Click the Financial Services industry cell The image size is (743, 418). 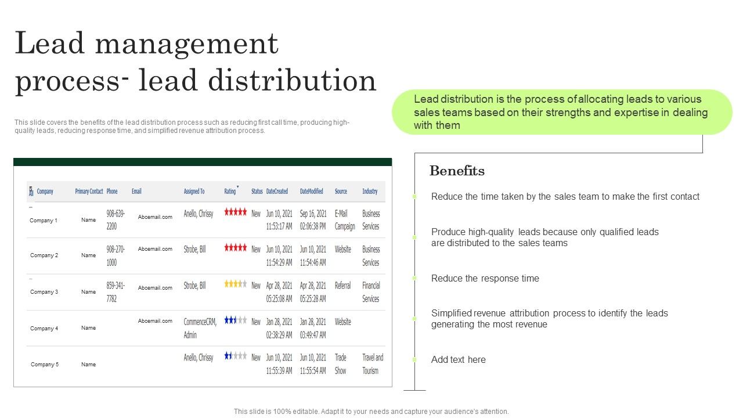click(371, 292)
